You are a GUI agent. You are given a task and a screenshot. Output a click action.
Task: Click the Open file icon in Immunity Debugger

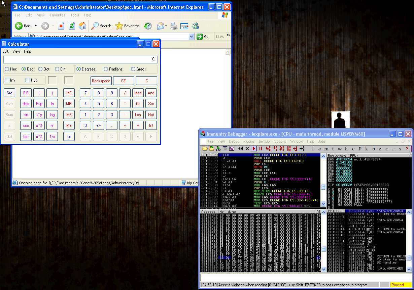(x=204, y=148)
